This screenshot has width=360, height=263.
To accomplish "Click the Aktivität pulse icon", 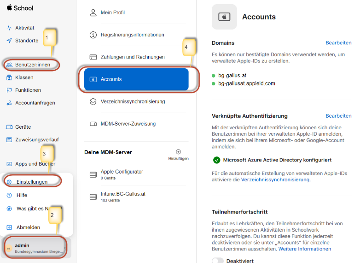I will [x=9, y=28].
